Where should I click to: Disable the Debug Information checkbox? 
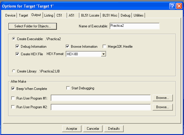point(18,46)
